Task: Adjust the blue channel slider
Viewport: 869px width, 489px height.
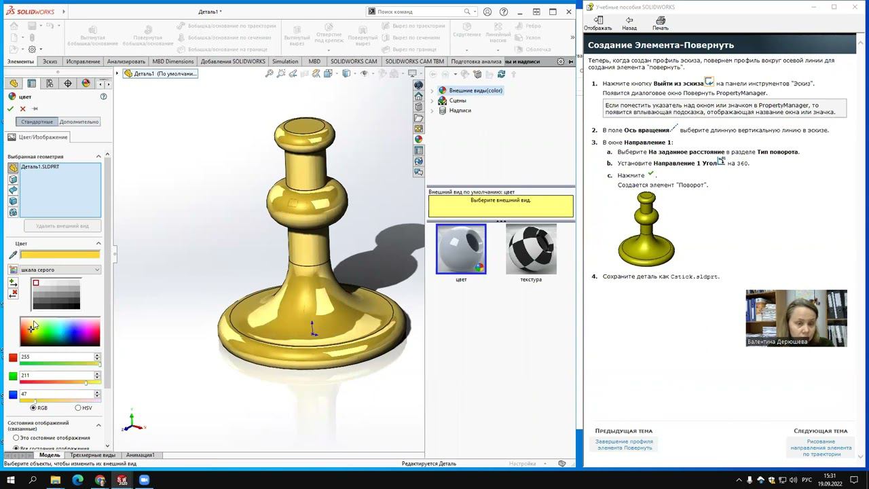Action: 60,401
